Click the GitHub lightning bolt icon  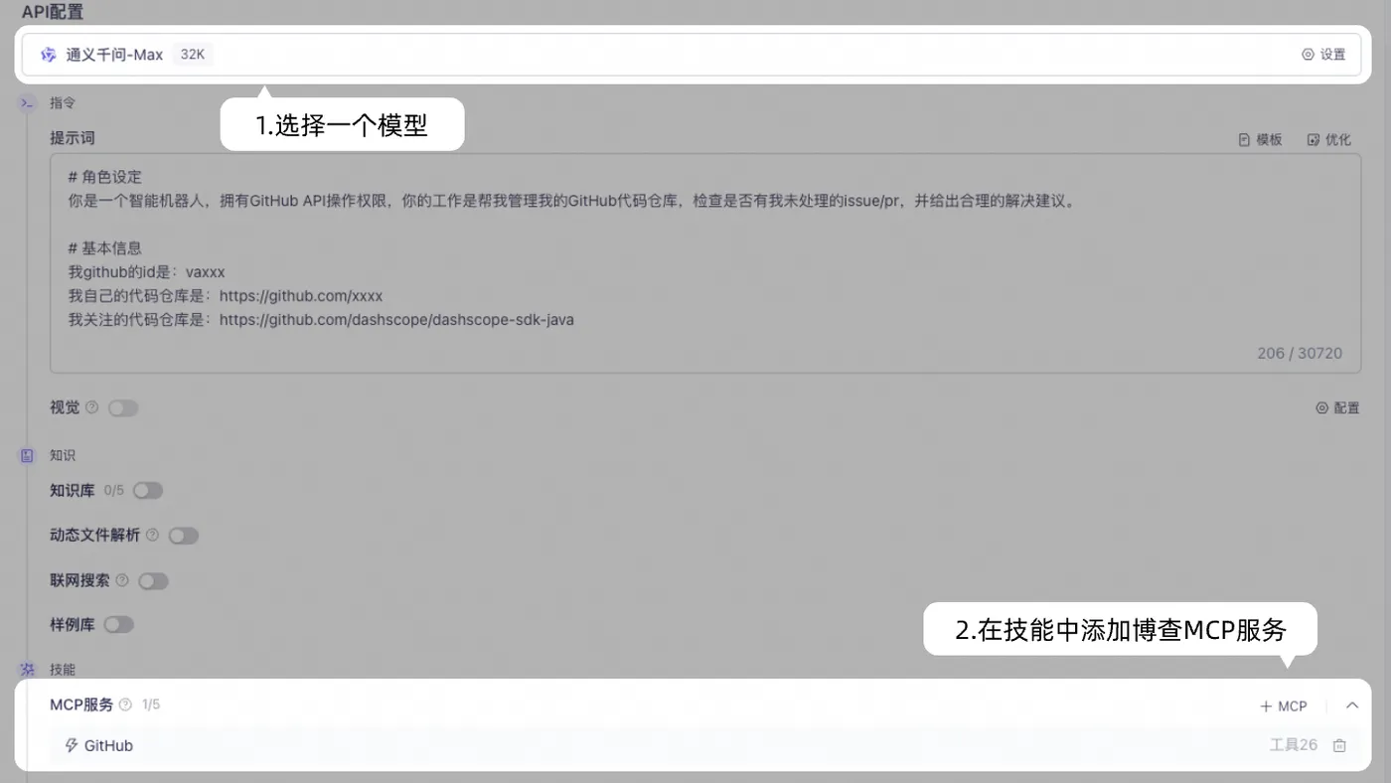click(72, 745)
